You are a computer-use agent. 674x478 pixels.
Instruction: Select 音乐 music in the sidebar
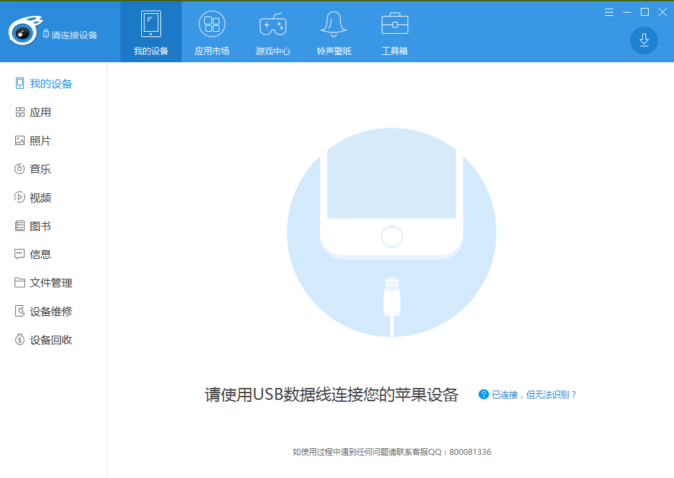pos(33,169)
